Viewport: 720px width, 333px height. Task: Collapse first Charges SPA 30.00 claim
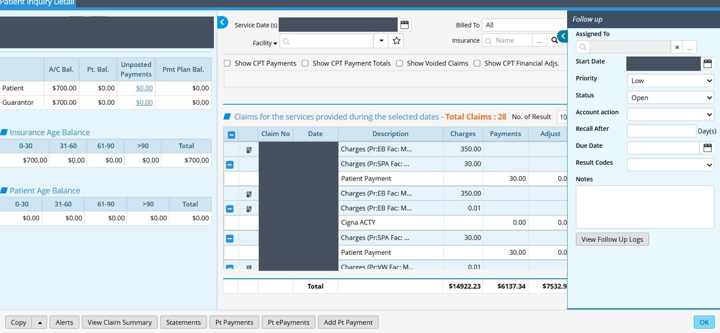(x=229, y=165)
